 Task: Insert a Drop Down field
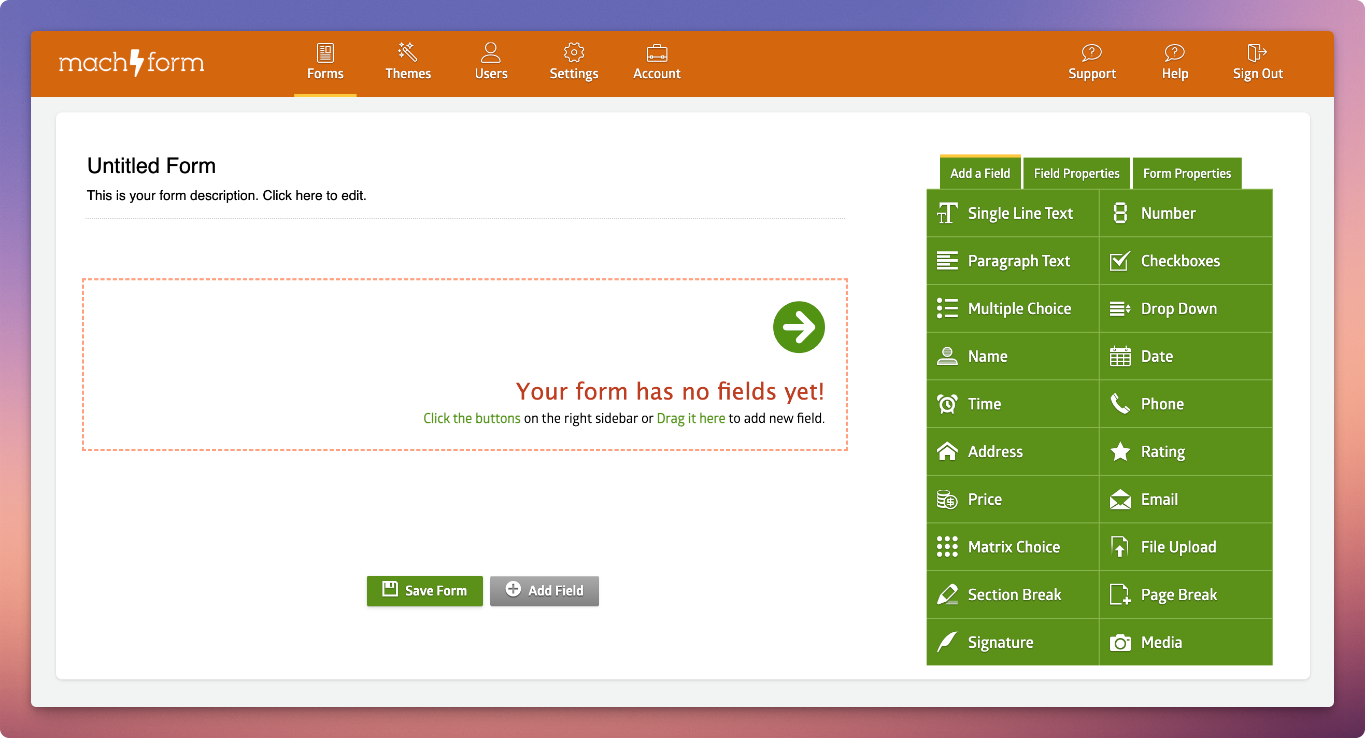point(1185,308)
